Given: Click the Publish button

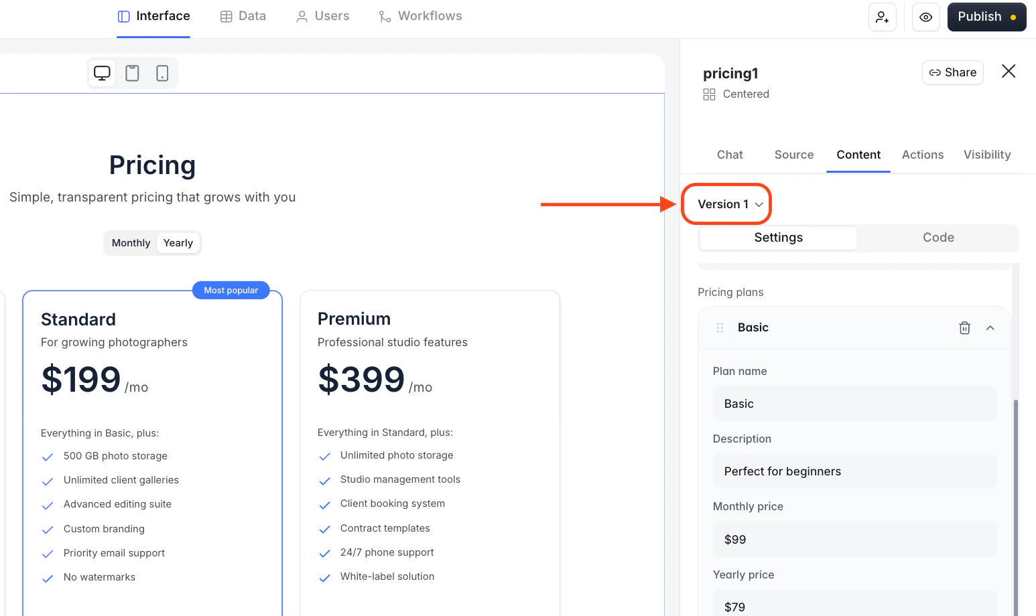Looking at the screenshot, I should [x=987, y=17].
